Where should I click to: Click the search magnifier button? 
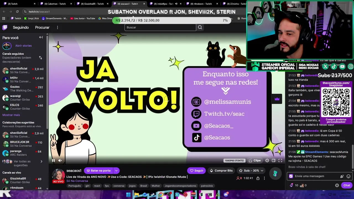click(x=200, y=27)
